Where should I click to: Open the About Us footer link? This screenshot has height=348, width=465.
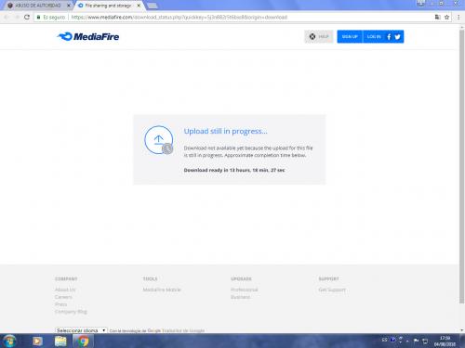coord(65,290)
